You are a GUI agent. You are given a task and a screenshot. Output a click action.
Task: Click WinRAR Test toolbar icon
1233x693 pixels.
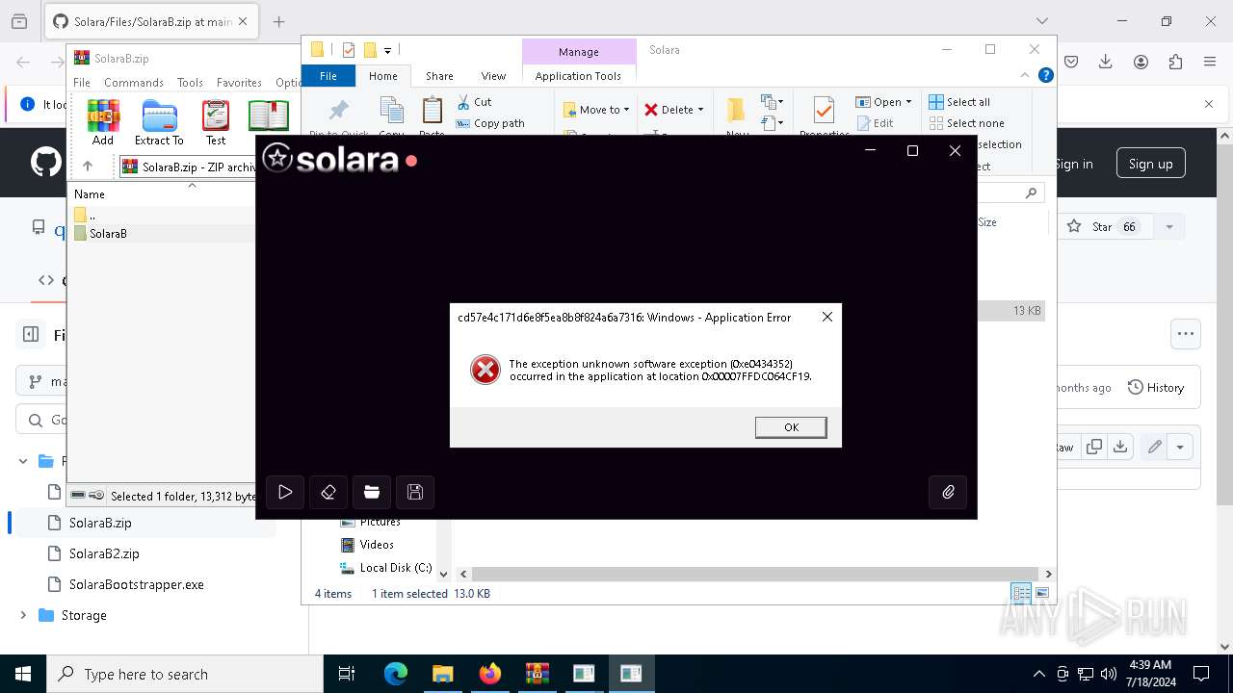(x=216, y=122)
